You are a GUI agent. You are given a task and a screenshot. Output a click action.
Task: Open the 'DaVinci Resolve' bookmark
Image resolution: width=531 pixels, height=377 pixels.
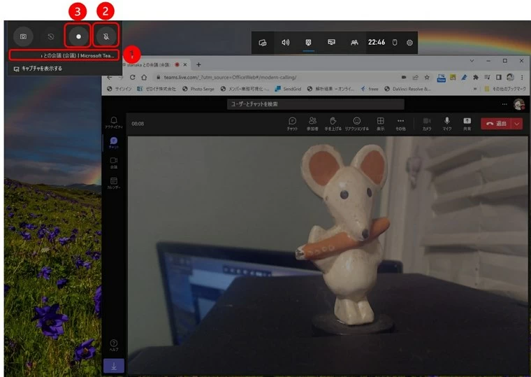point(407,89)
